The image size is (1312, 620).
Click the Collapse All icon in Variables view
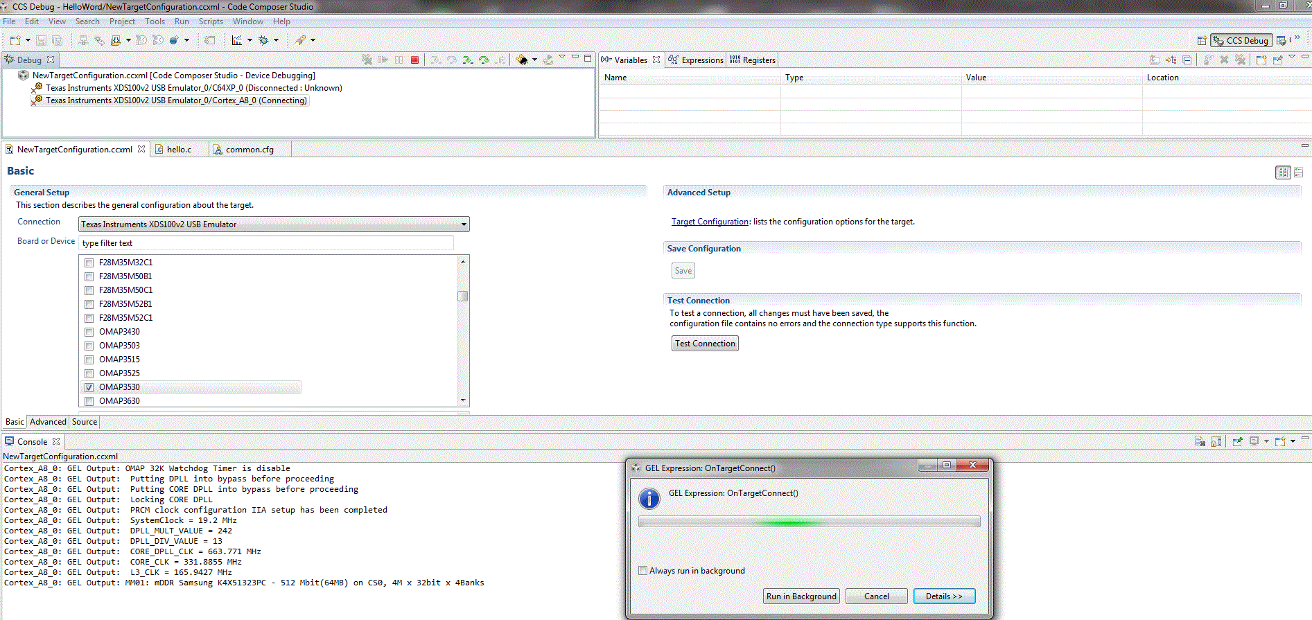(1187, 60)
